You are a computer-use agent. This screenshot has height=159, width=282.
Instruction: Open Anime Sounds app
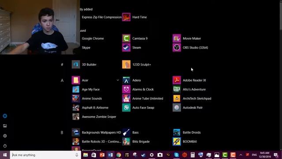click(x=87, y=98)
